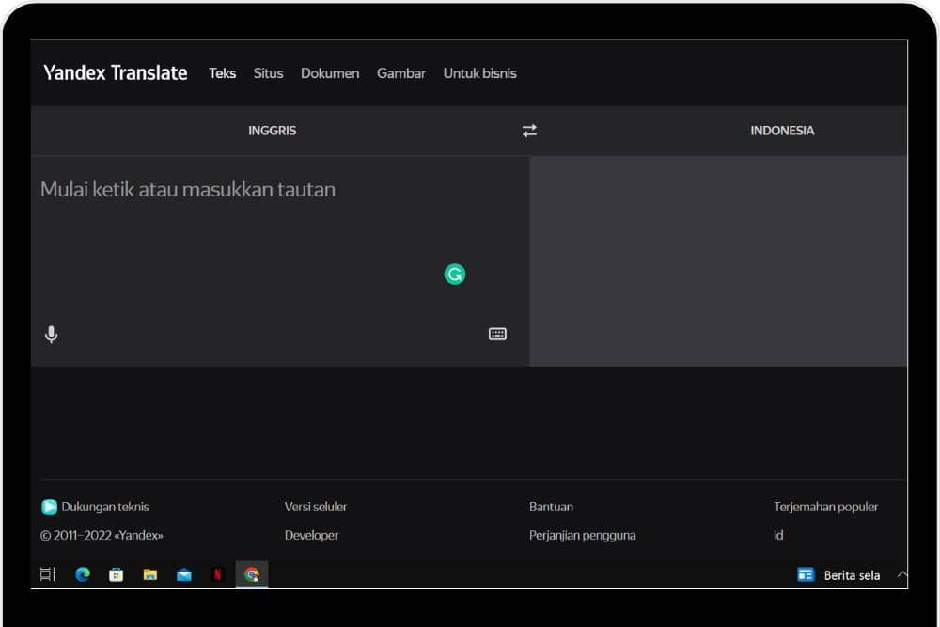Open Microsoft Edge from the taskbar
The height and width of the screenshot is (627, 940).
83,574
